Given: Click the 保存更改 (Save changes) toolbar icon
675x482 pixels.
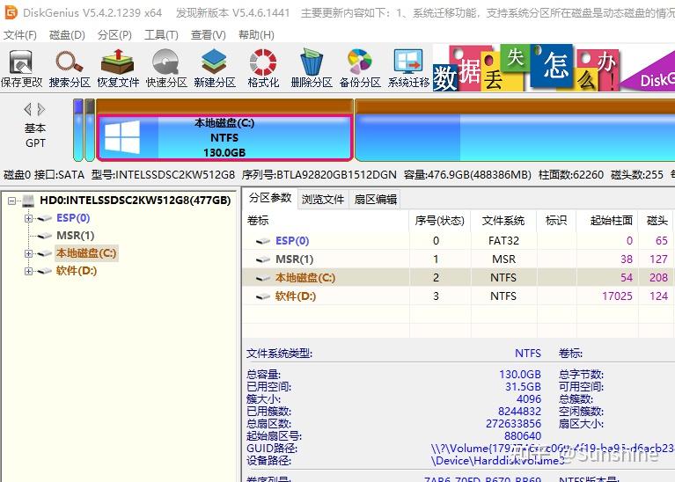Looking at the screenshot, I should coord(21,68).
